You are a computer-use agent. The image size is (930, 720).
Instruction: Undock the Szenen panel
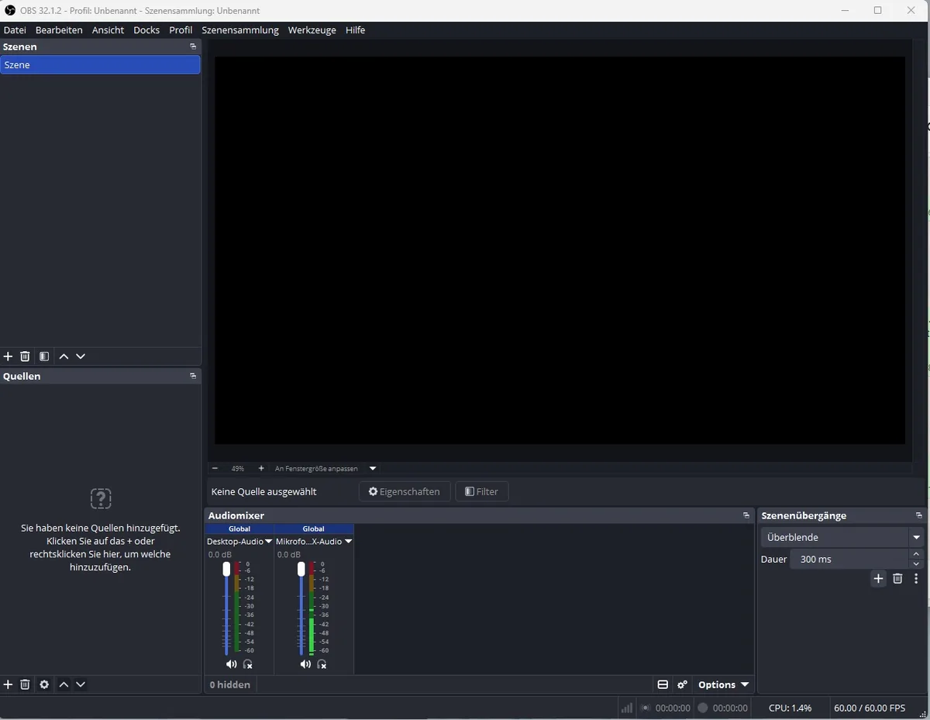[193, 47]
